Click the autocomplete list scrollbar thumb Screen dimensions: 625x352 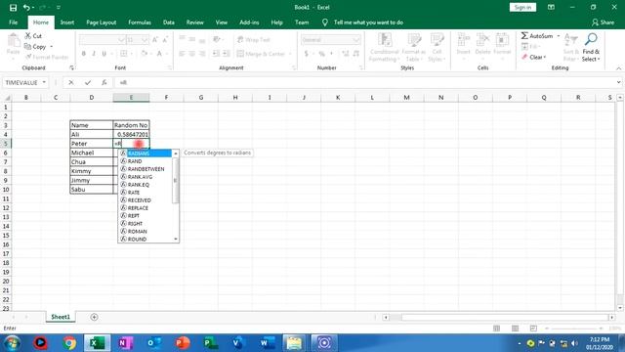pos(176,180)
